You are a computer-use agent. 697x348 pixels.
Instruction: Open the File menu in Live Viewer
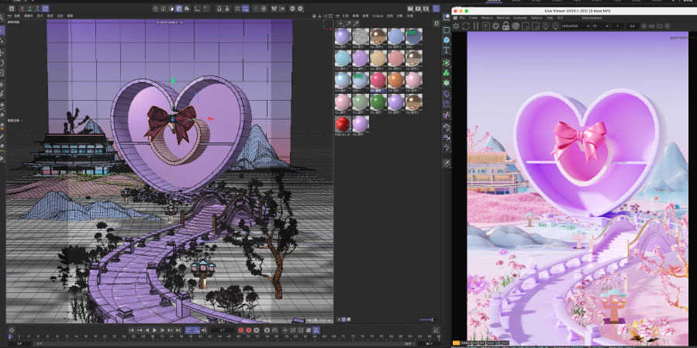tap(463, 17)
